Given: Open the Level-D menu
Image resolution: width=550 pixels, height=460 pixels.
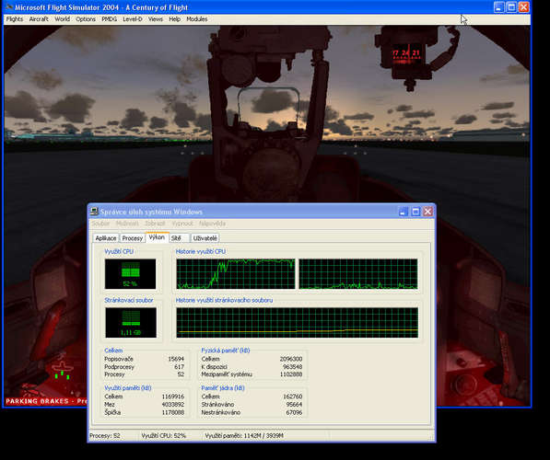Looking at the screenshot, I should [x=133, y=19].
